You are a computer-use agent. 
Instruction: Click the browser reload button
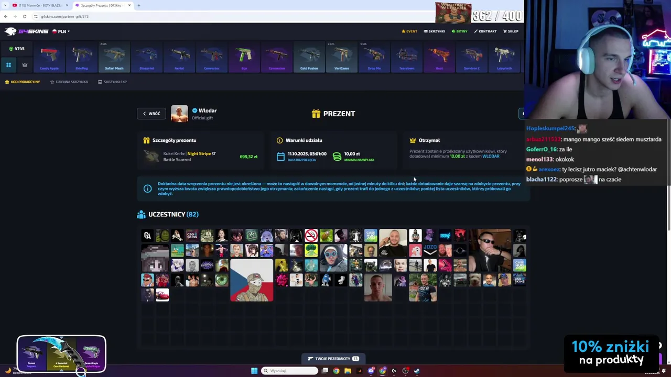(x=24, y=16)
